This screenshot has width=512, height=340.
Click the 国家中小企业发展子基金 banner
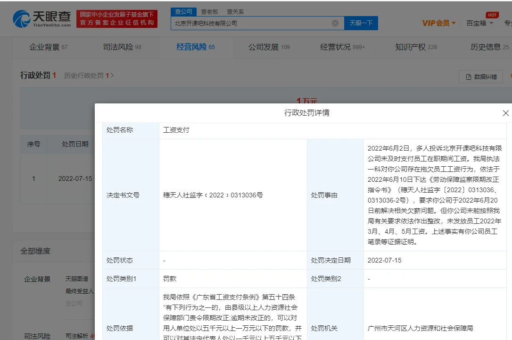tap(117, 18)
